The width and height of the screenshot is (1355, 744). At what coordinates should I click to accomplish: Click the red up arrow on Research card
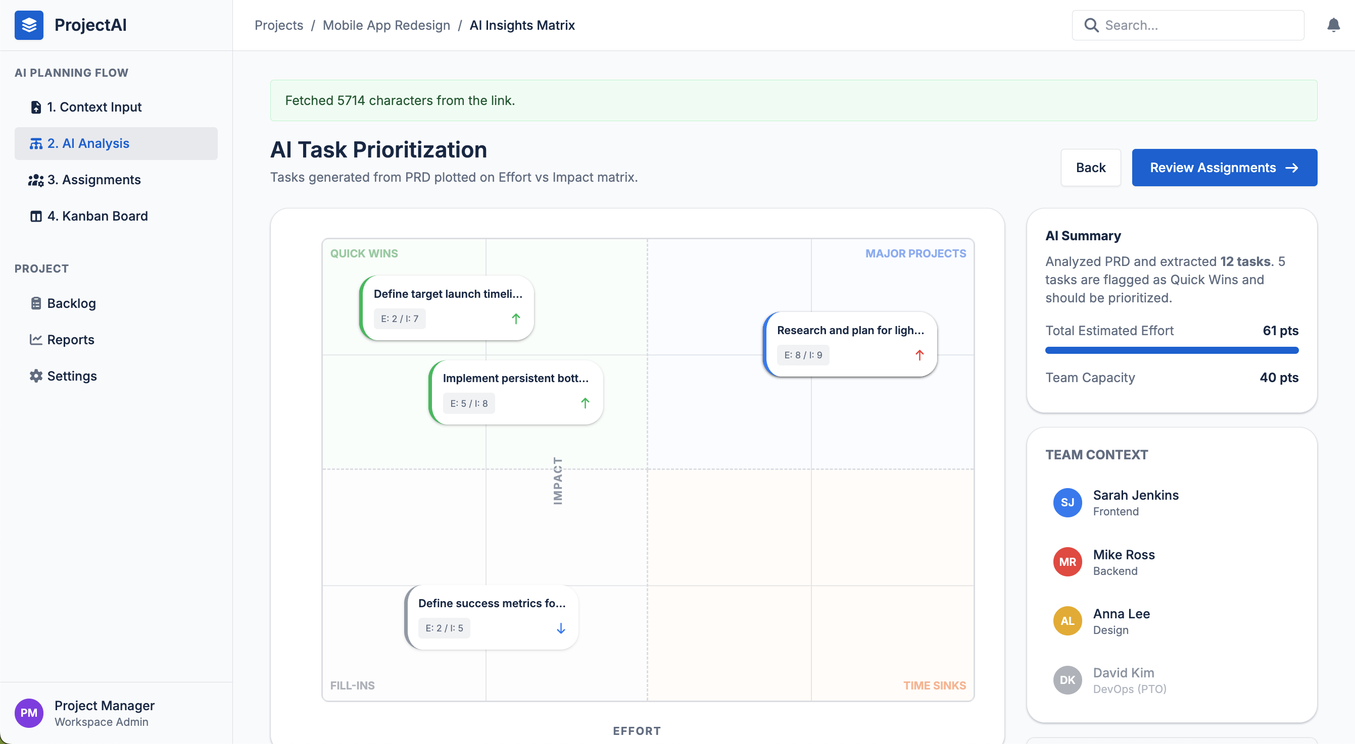pos(919,355)
